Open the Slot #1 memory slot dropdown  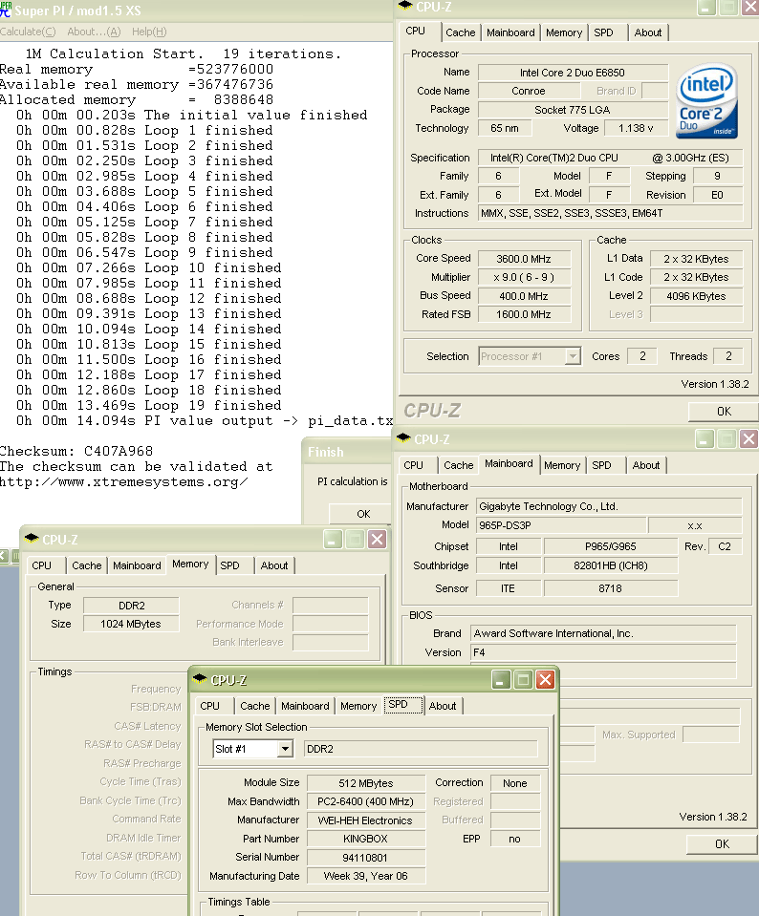pos(285,748)
